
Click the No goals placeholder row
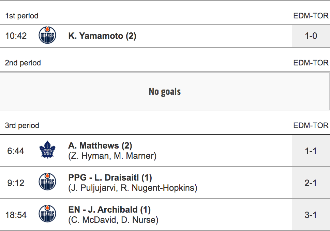pos(165,91)
